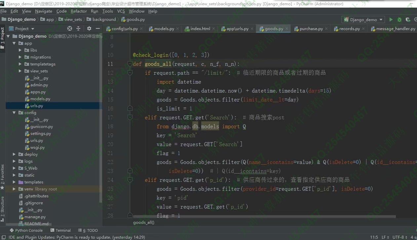Close the goods.py tab
The height and width of the screenshot is (240, 417).
286,29
